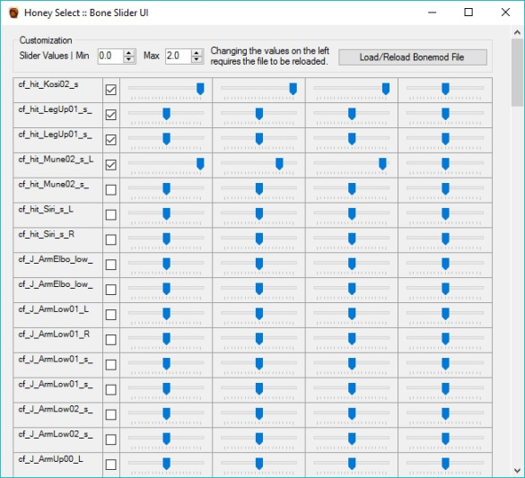Maximize the Bone Slider UI window

pyautogui.click(x=468, y=13)
